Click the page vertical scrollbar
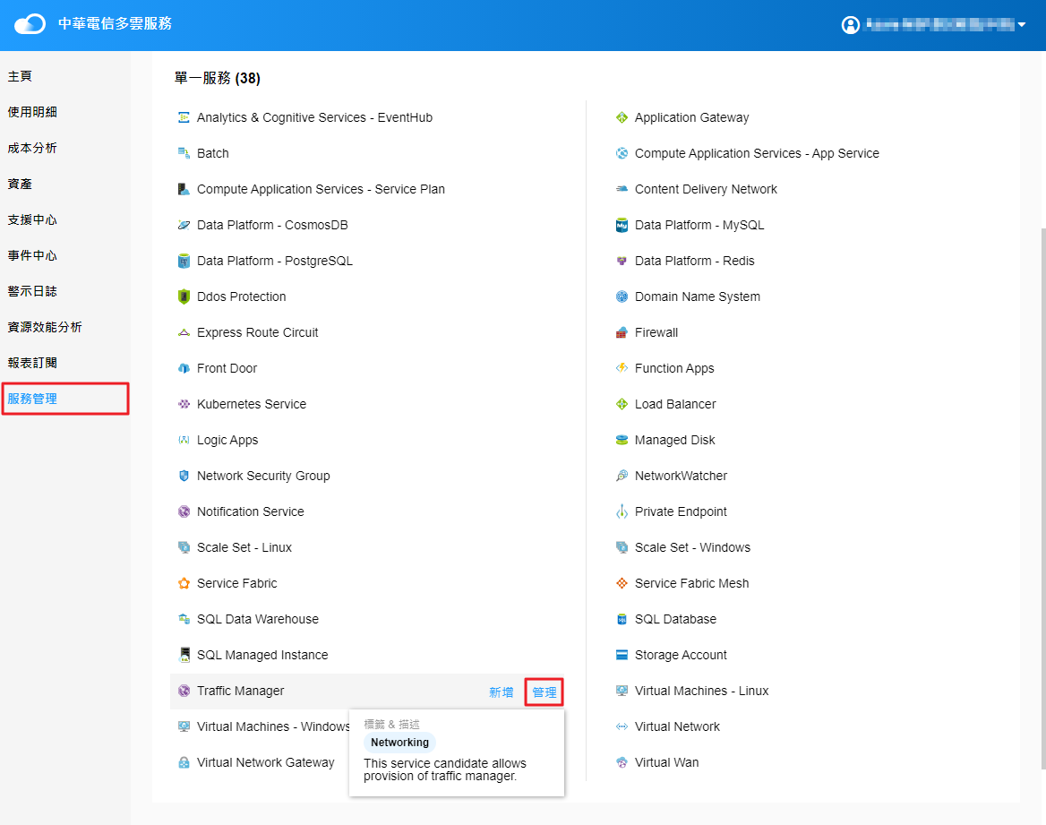 1043,497
